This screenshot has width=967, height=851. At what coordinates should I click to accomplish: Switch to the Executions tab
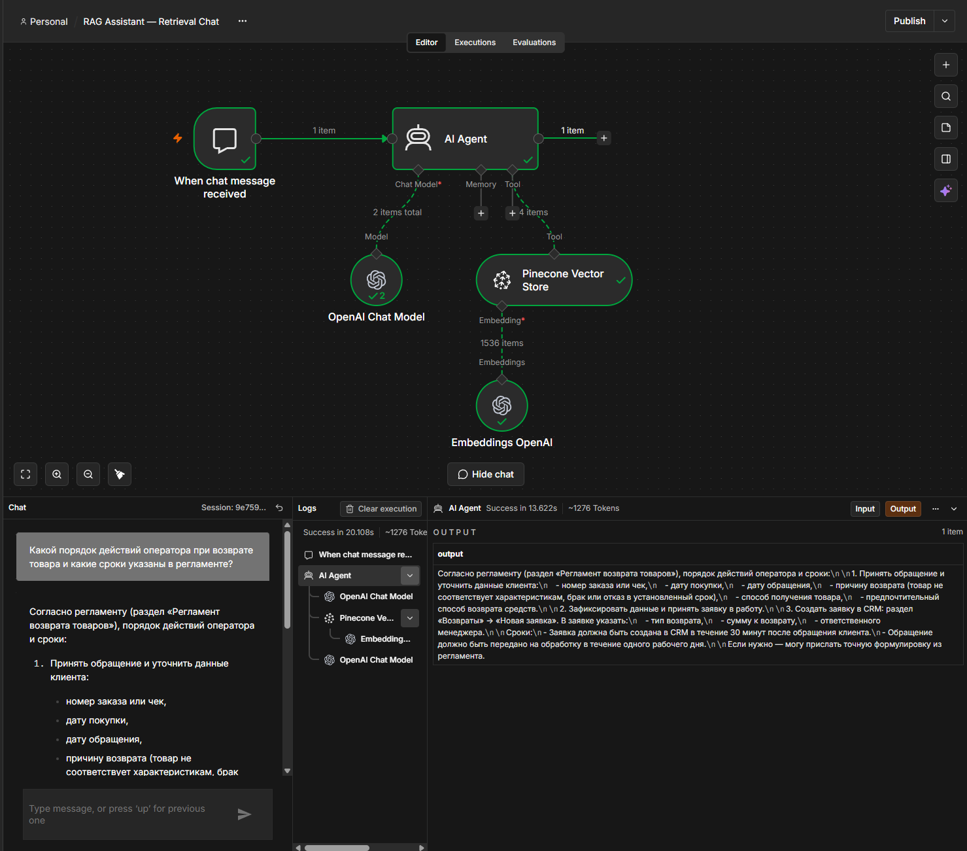[475, 43]
